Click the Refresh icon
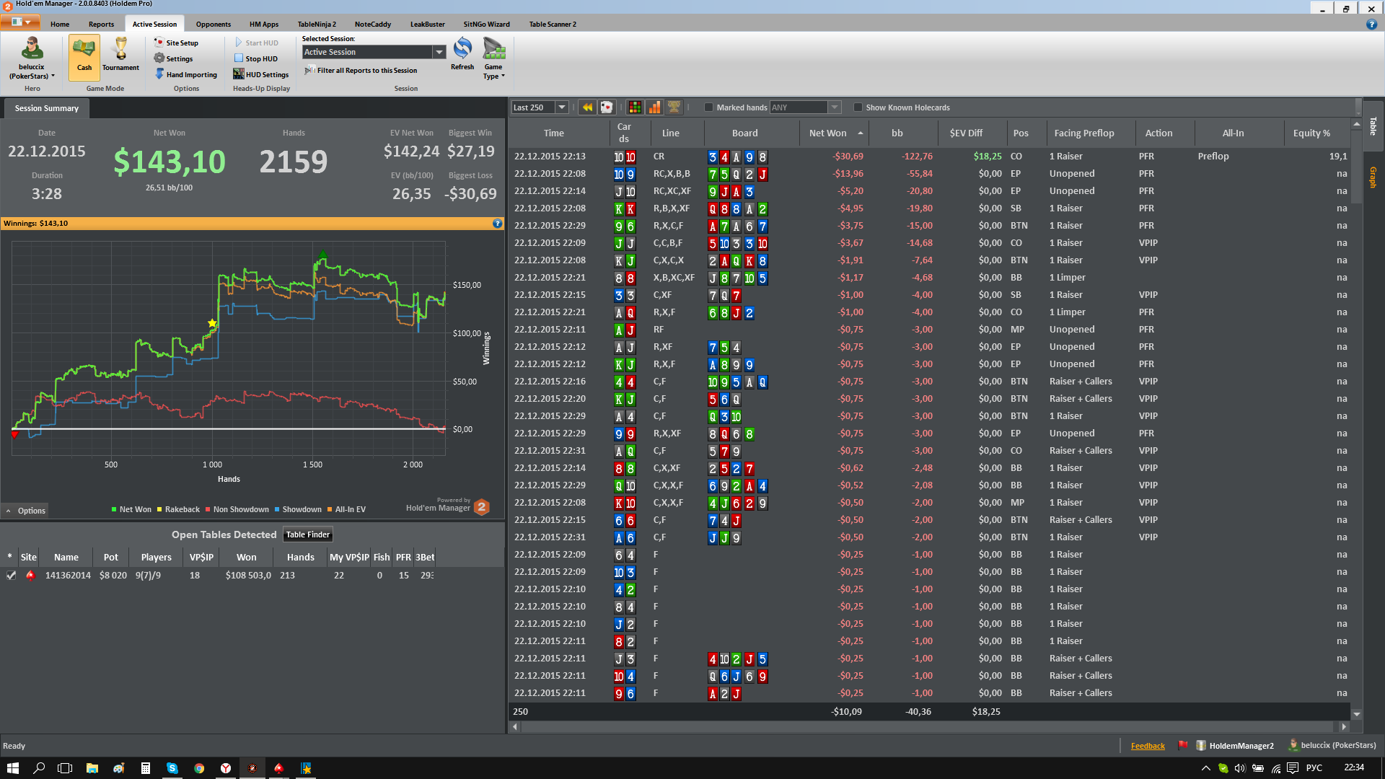 pyautogui.click(x=462, y=55)
